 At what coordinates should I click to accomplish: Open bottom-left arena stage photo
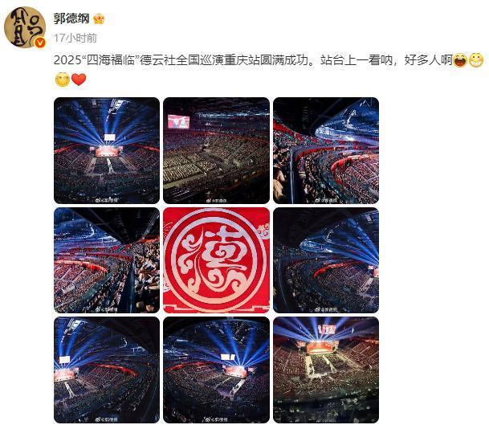(107, 370)
